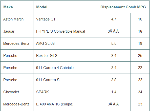Click the 911 Carrera 4 Cabriolet cell
This screenshot has width=150, height=111.
point(65,68)
